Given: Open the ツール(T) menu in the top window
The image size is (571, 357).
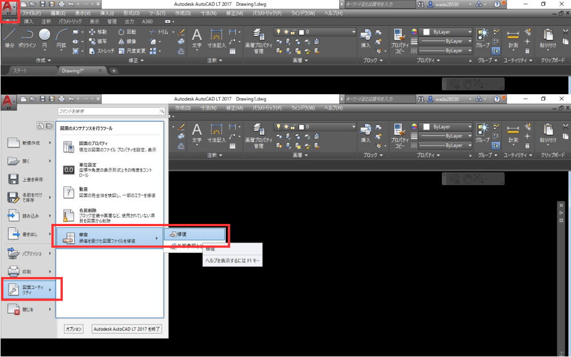Looking at the screenshot, I should pyautogui.click(x=157, y=13).
